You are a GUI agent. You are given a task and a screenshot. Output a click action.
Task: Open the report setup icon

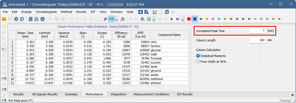coord(31,19)
